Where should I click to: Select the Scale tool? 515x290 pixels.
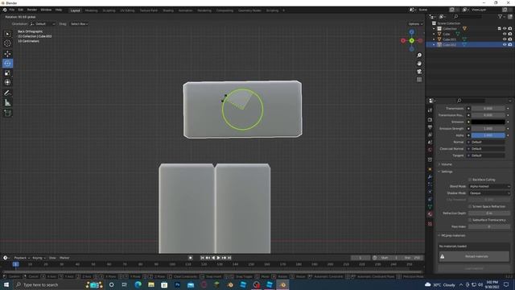click(7, 72)
